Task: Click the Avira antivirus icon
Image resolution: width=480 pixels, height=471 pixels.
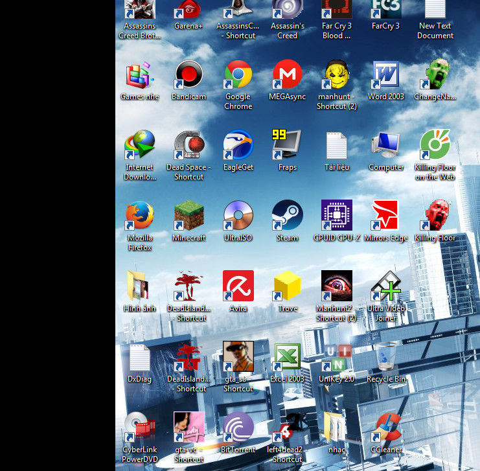Action: click(x=238, y=286)
